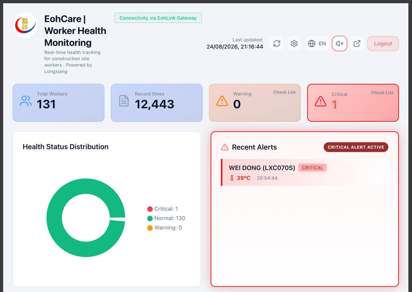
Task: Select the WEI DONG (LXC070S) alert entry
Action: (x=305, y=172)
